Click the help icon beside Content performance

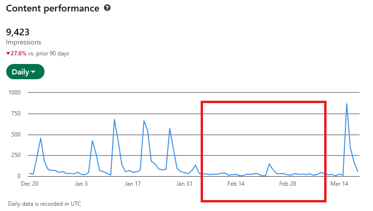[107, 8]
